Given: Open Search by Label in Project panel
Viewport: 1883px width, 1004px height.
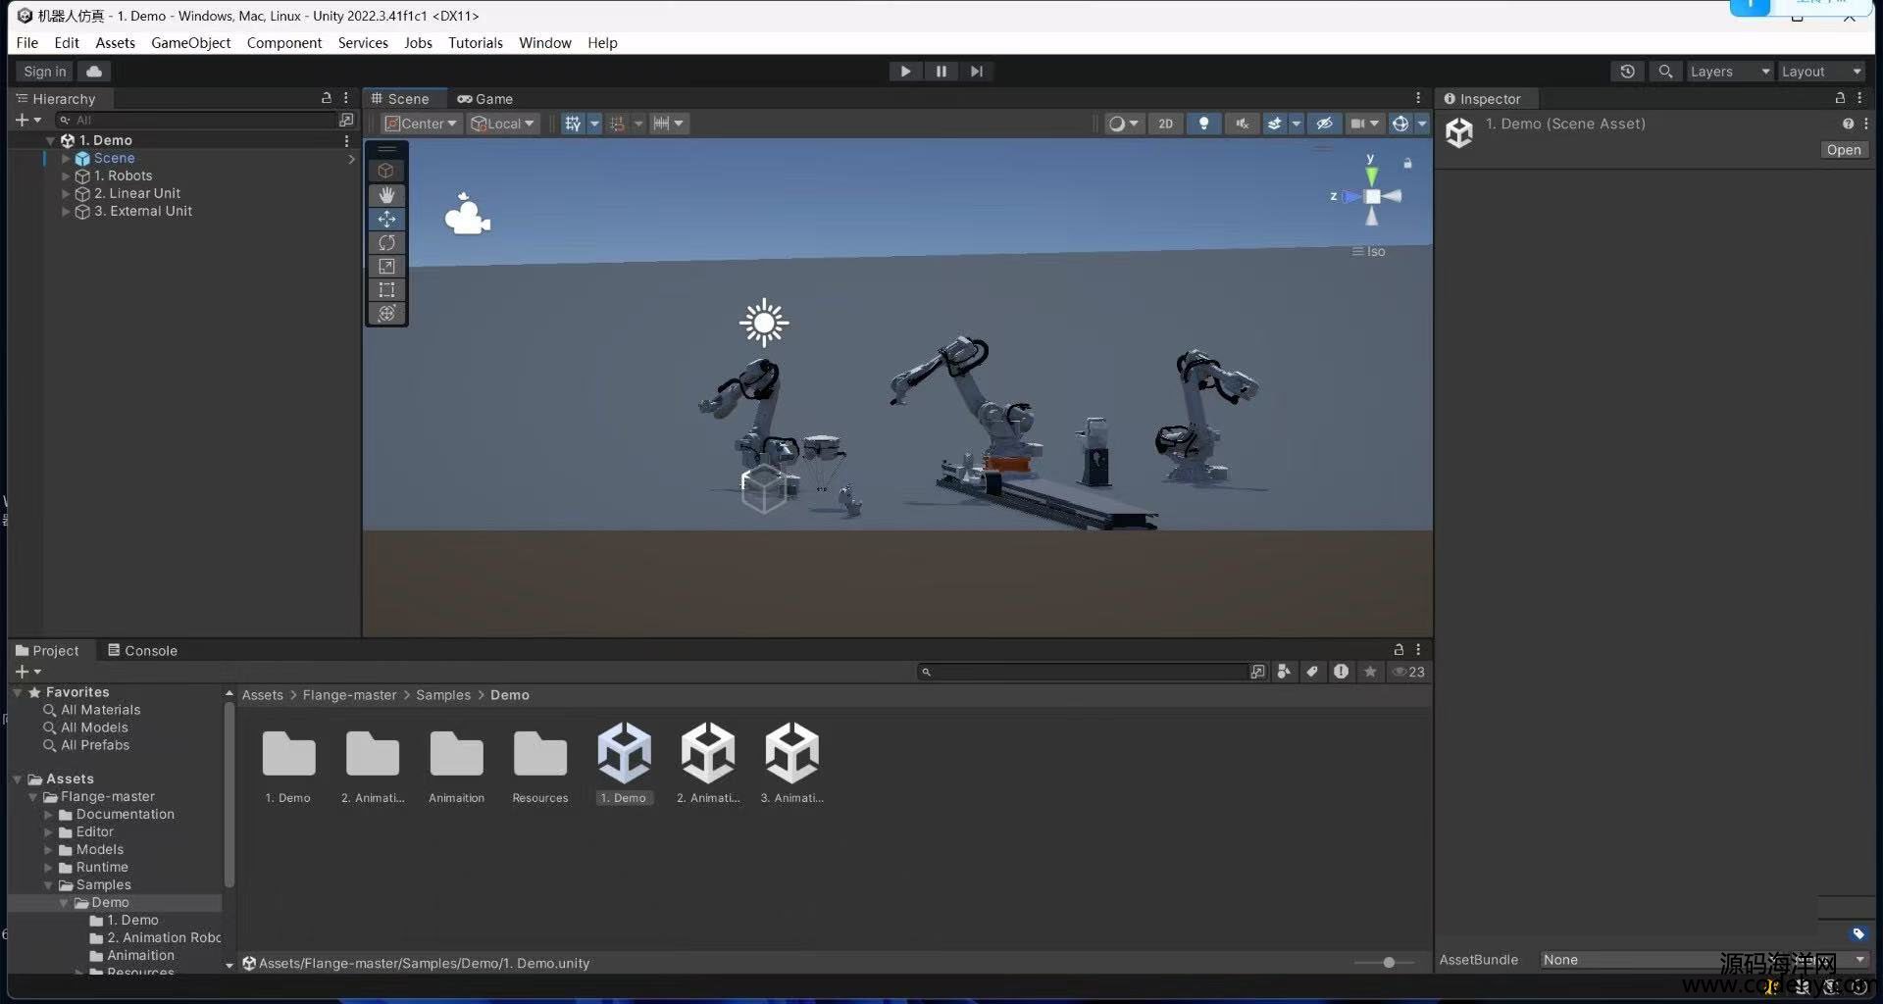Looking at the screenshot, I should (1312, 672).
